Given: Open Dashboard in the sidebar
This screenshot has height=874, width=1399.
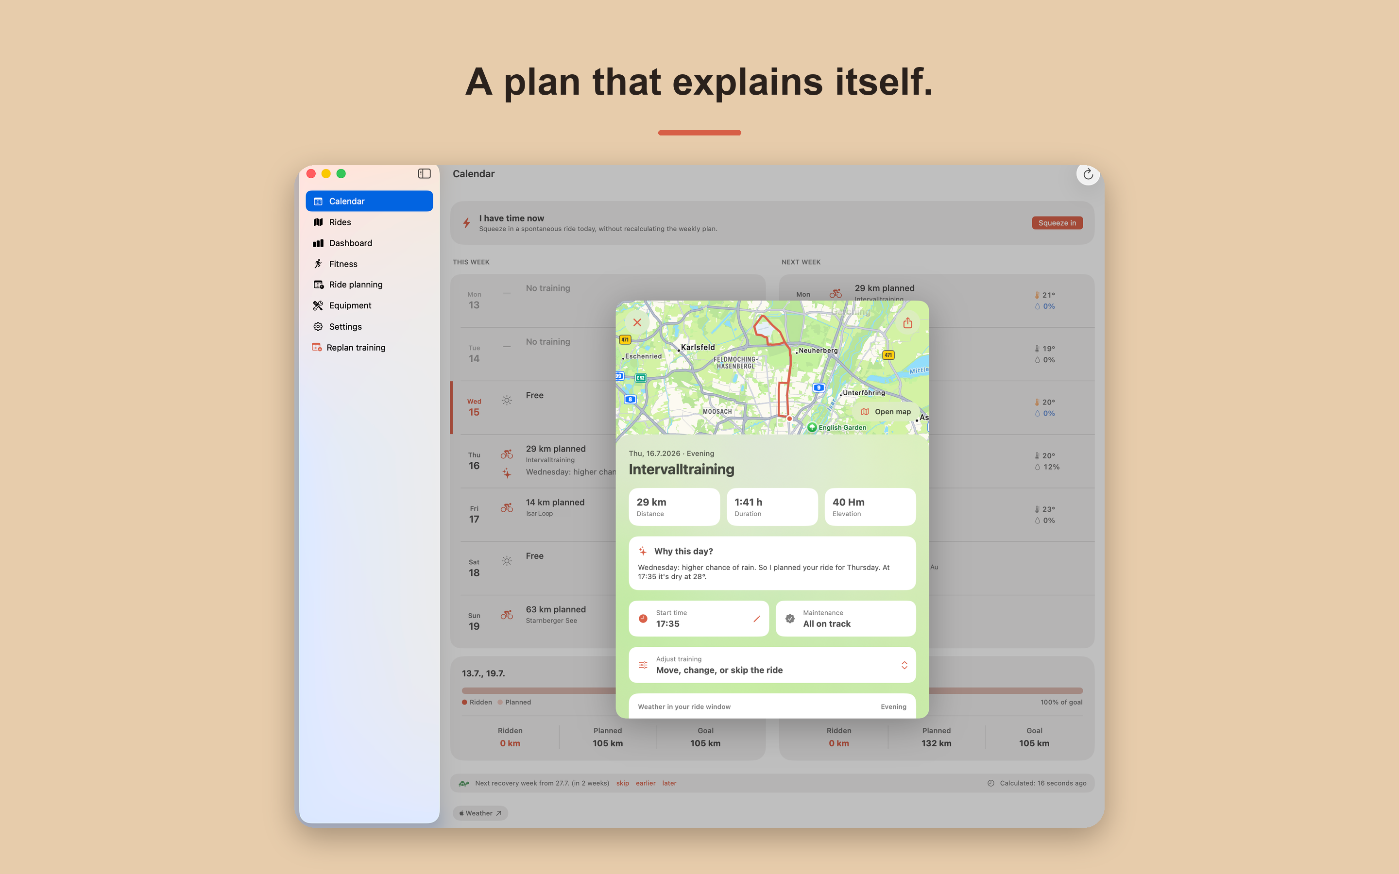Looking at the screenshot, I should click(369, 243).
